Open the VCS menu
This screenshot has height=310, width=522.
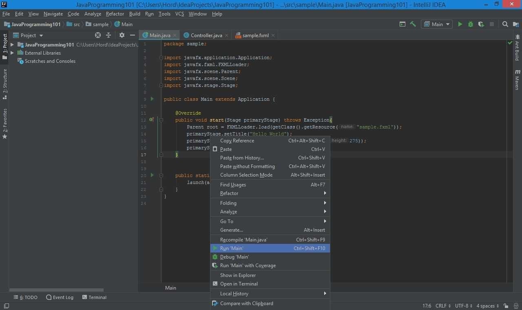pyautogui.click(x=180, y=14)
